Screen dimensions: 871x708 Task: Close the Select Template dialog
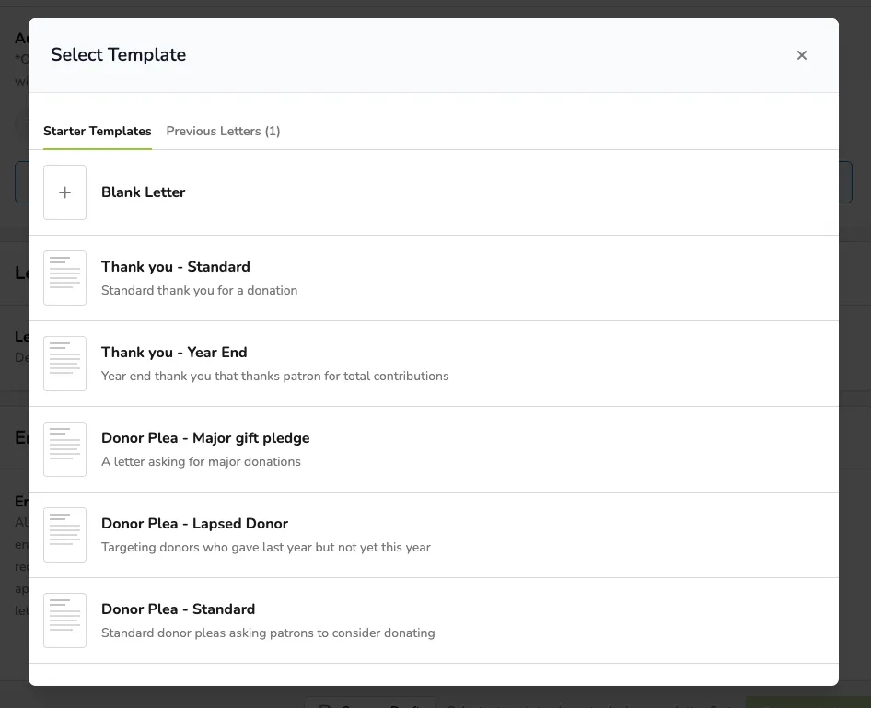(x=802, y=55)
